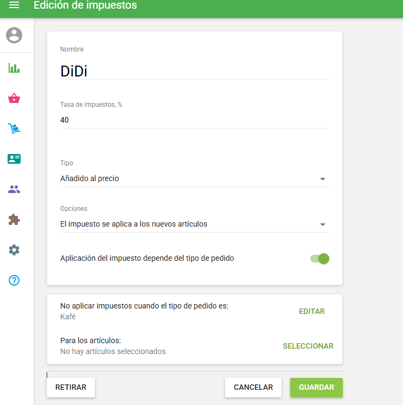The width and height of the screenshot is (403, 405).
Task: Click EDITAR for order type exemptions
Action: (x=312, y=311)
